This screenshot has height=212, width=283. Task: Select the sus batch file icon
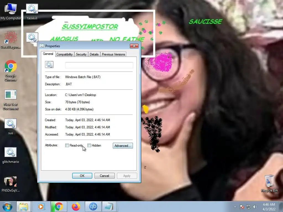[x=11, y=126]
